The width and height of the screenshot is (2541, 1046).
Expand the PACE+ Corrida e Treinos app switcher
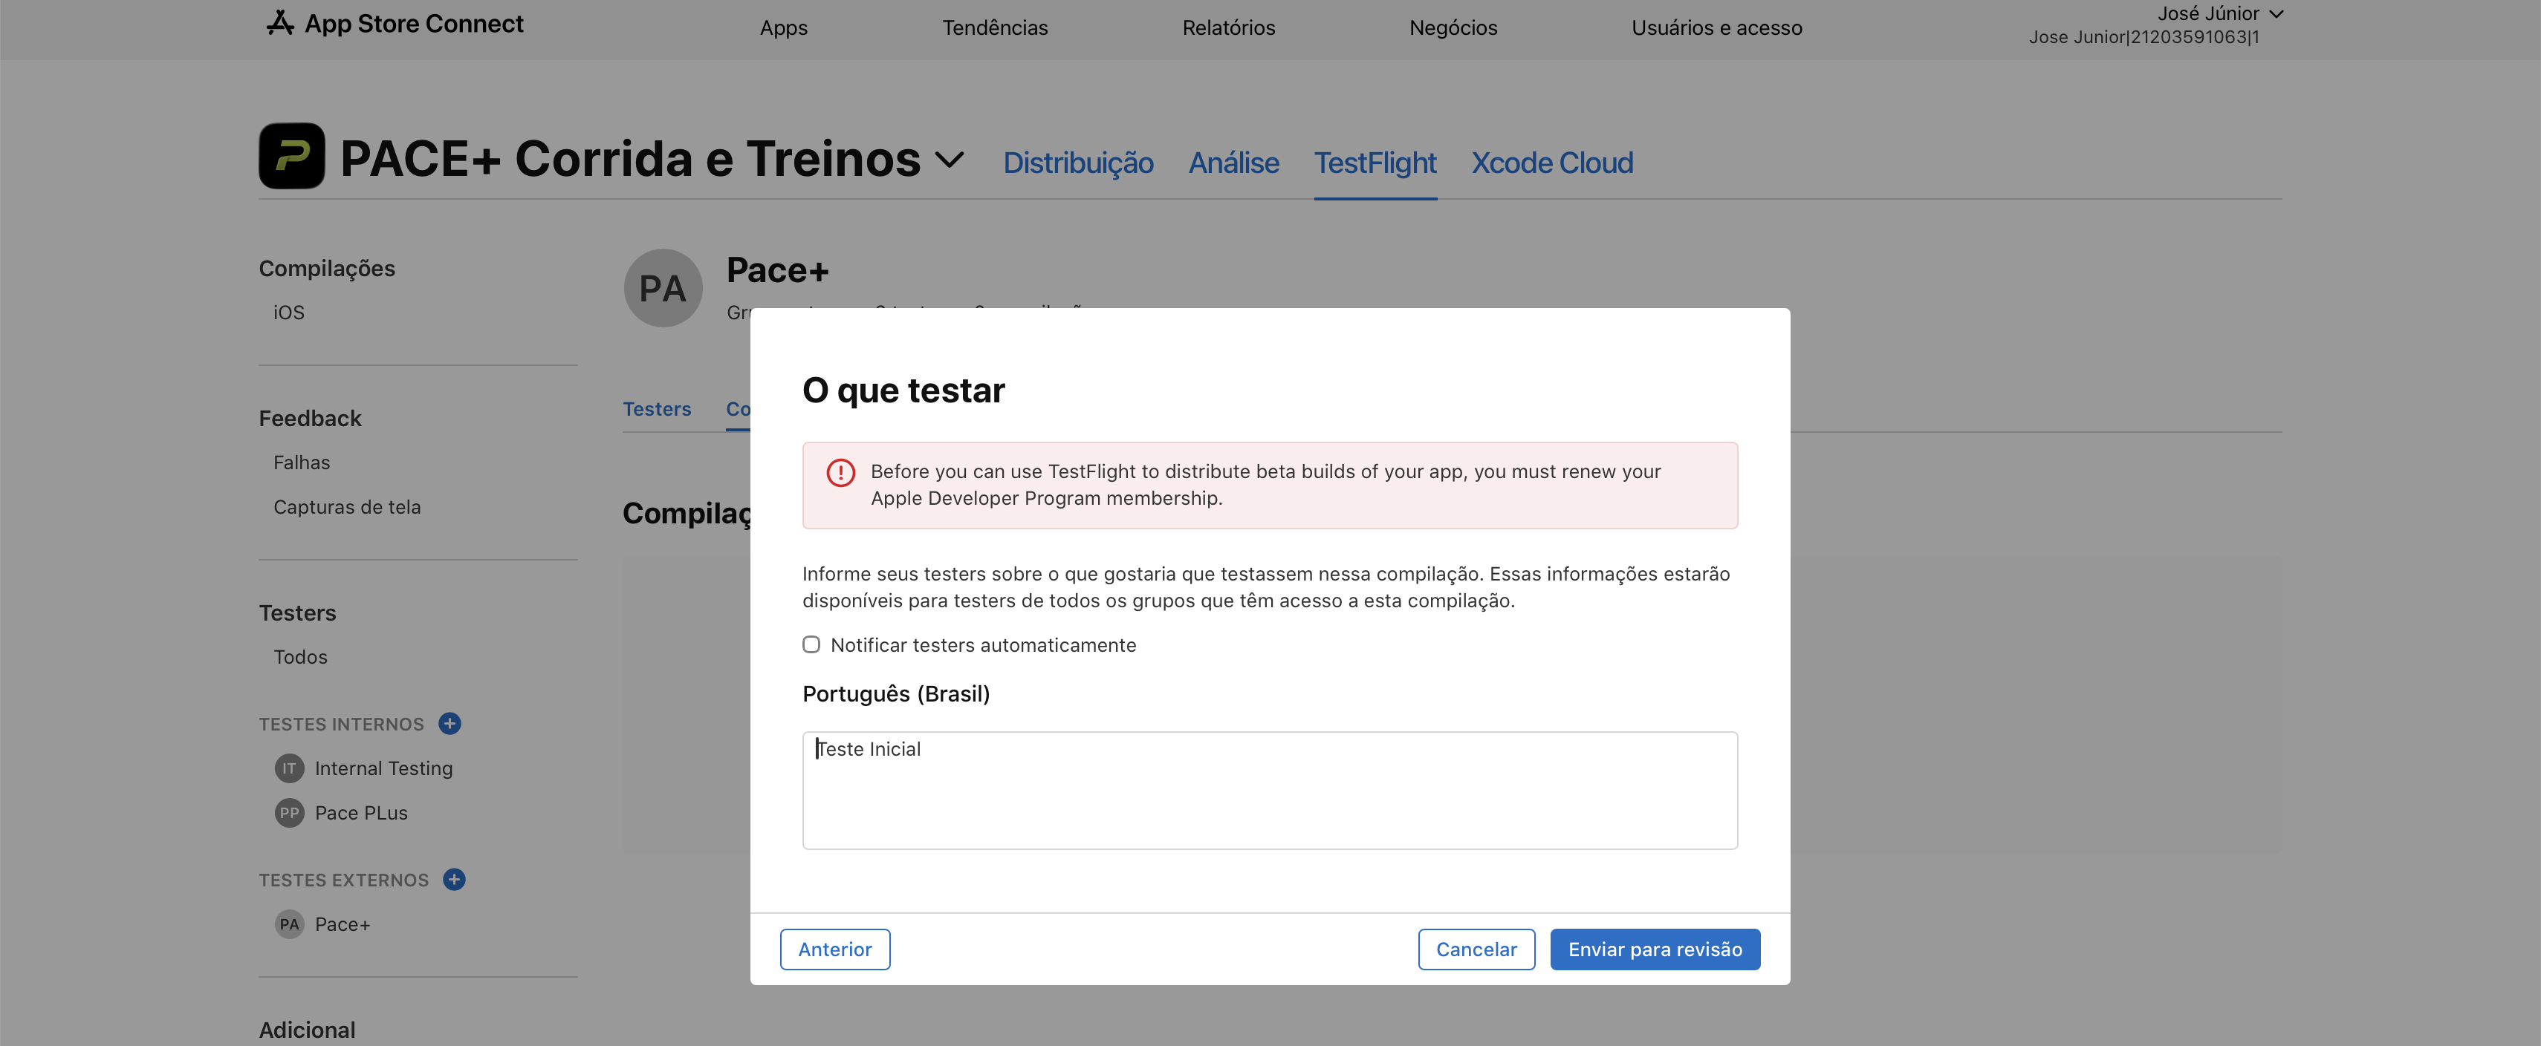coord(949,160)
